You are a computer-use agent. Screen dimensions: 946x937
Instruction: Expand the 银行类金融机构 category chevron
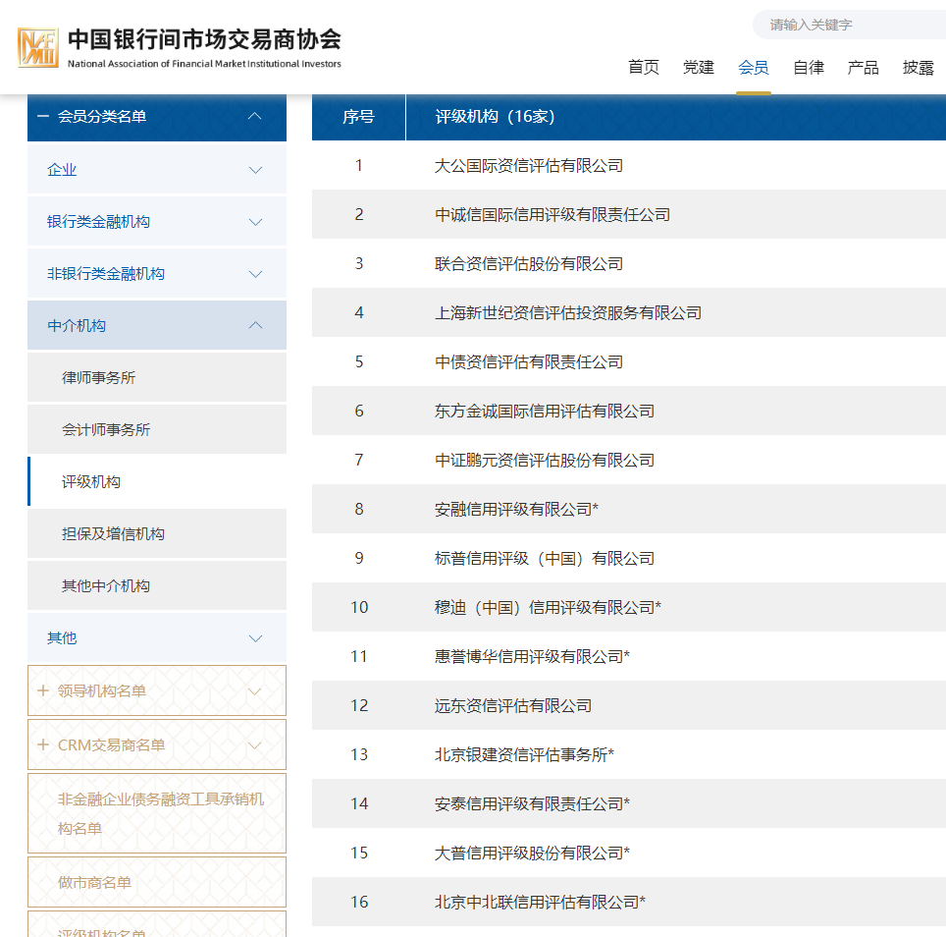[255, 222]
